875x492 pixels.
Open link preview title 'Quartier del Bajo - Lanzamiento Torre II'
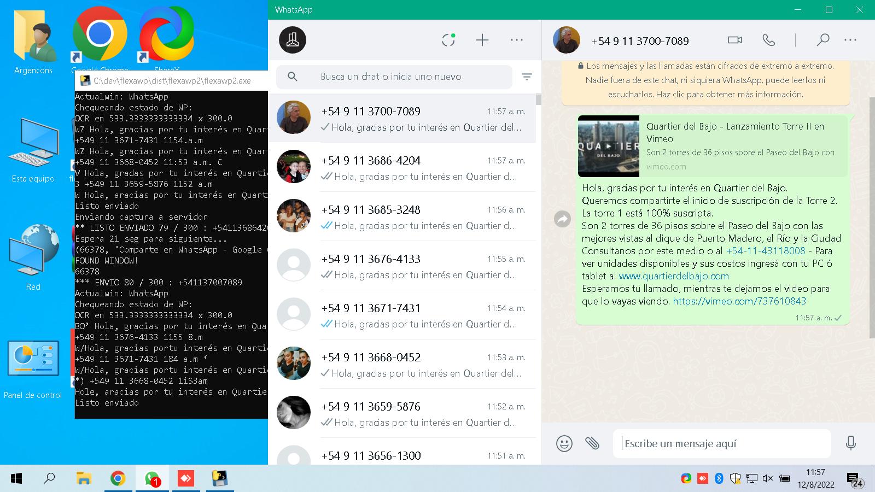[x=735, y=132]
